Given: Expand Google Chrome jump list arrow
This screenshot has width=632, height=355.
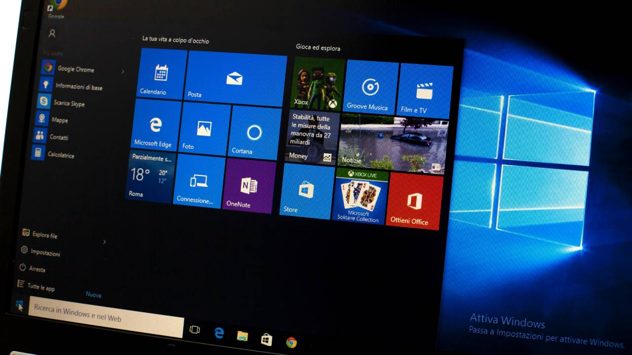Looking at the screenshot, I should (123, 71).
